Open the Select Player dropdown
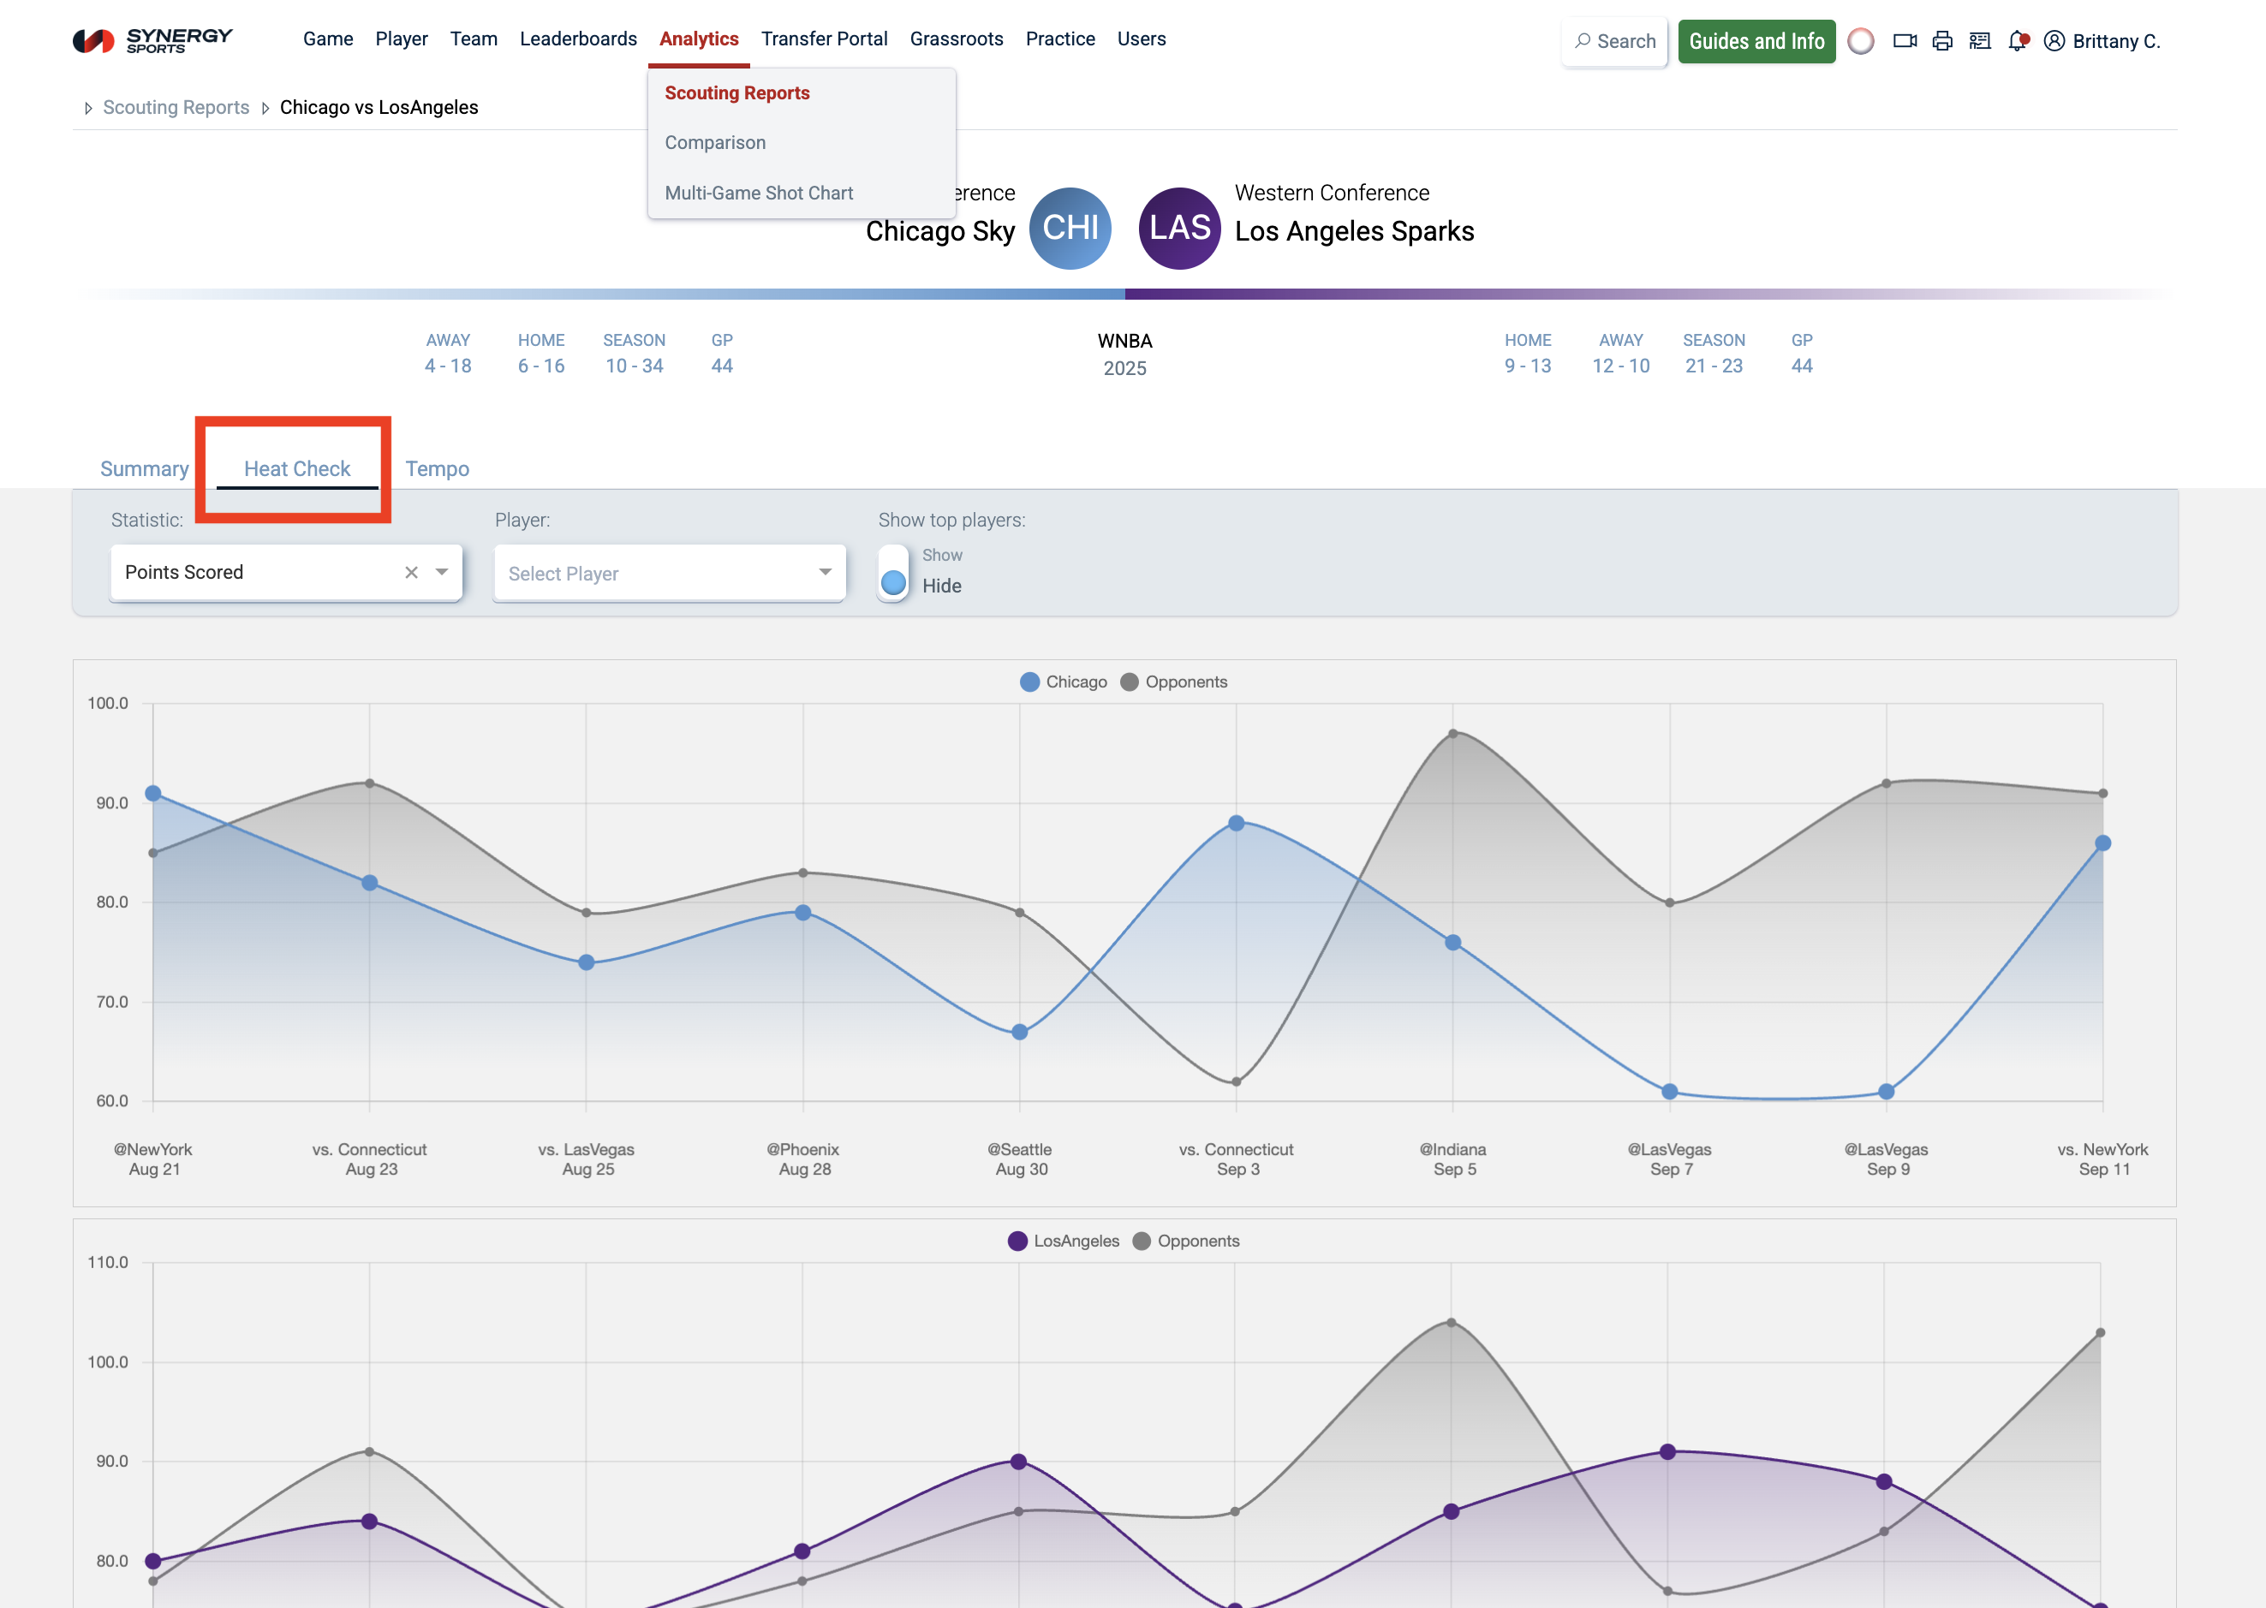 click(670, 574)
